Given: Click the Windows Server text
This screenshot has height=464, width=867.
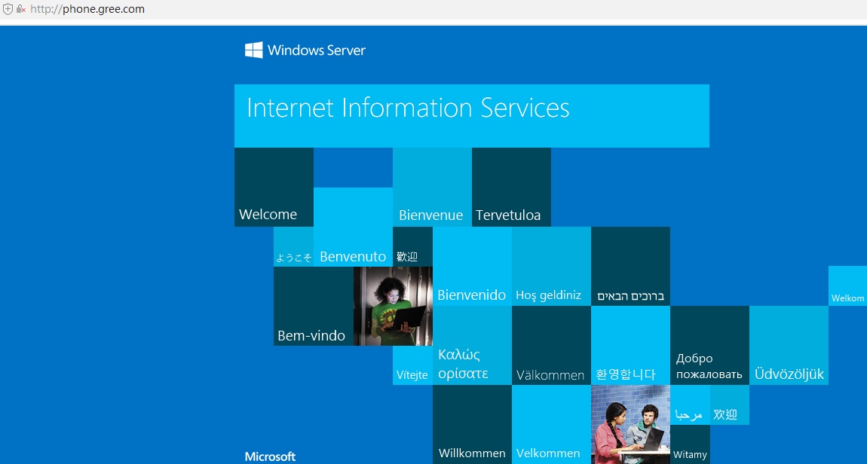Looking at the screenshot, I should [317, 50].
